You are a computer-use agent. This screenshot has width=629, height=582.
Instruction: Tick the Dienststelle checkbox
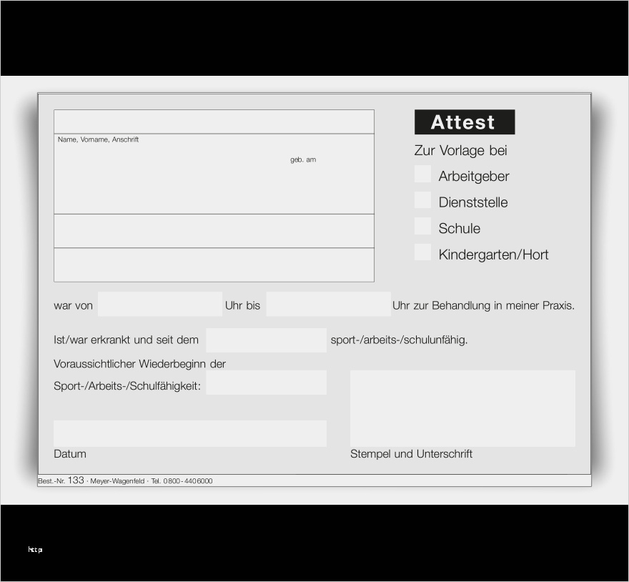pyautogui.click(x=423, y=200)
